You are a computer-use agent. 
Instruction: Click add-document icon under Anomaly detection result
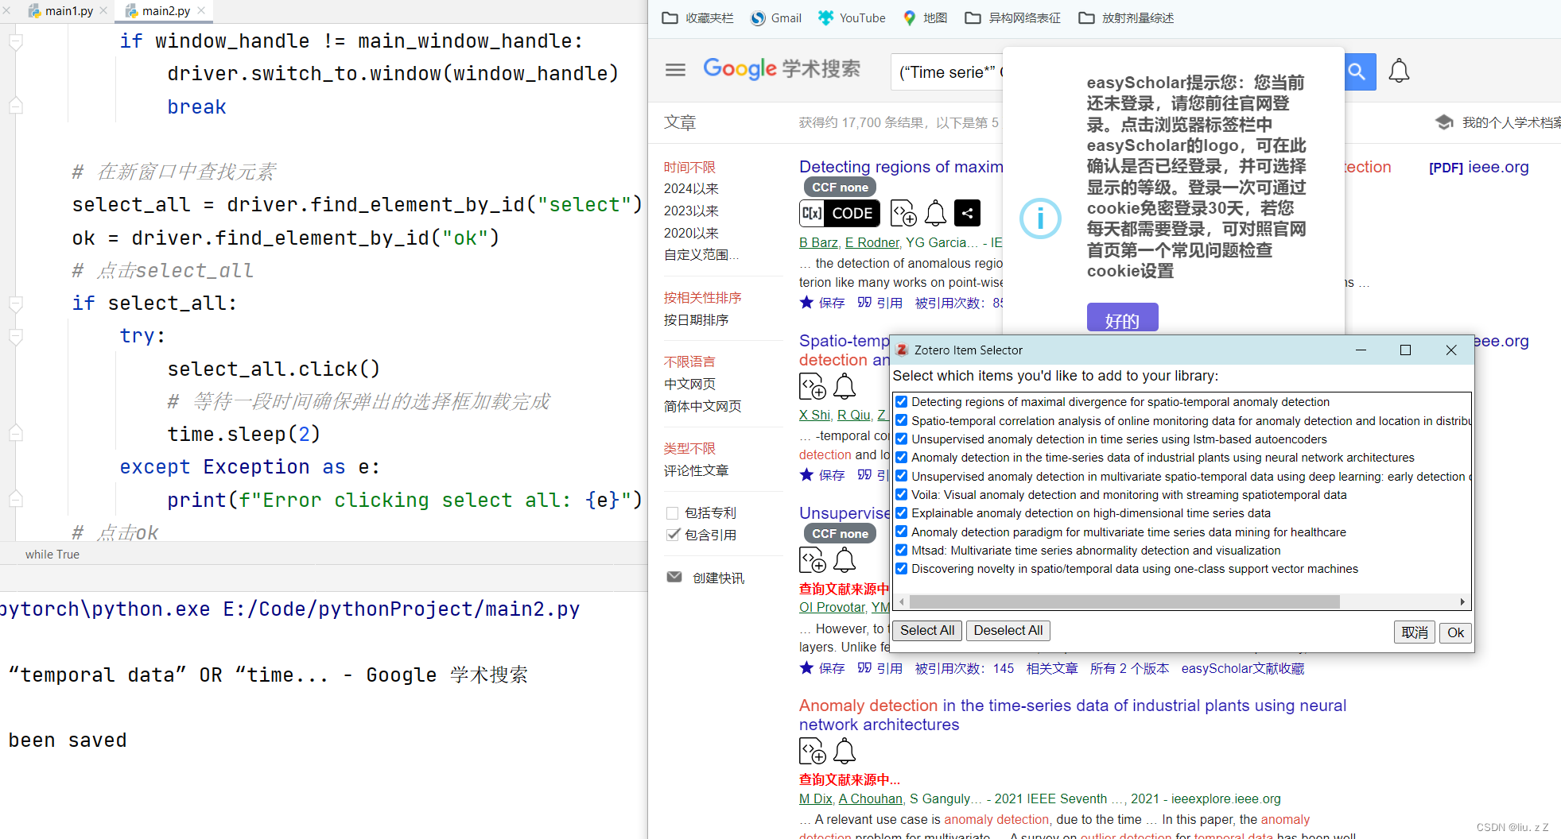[813, 751]
